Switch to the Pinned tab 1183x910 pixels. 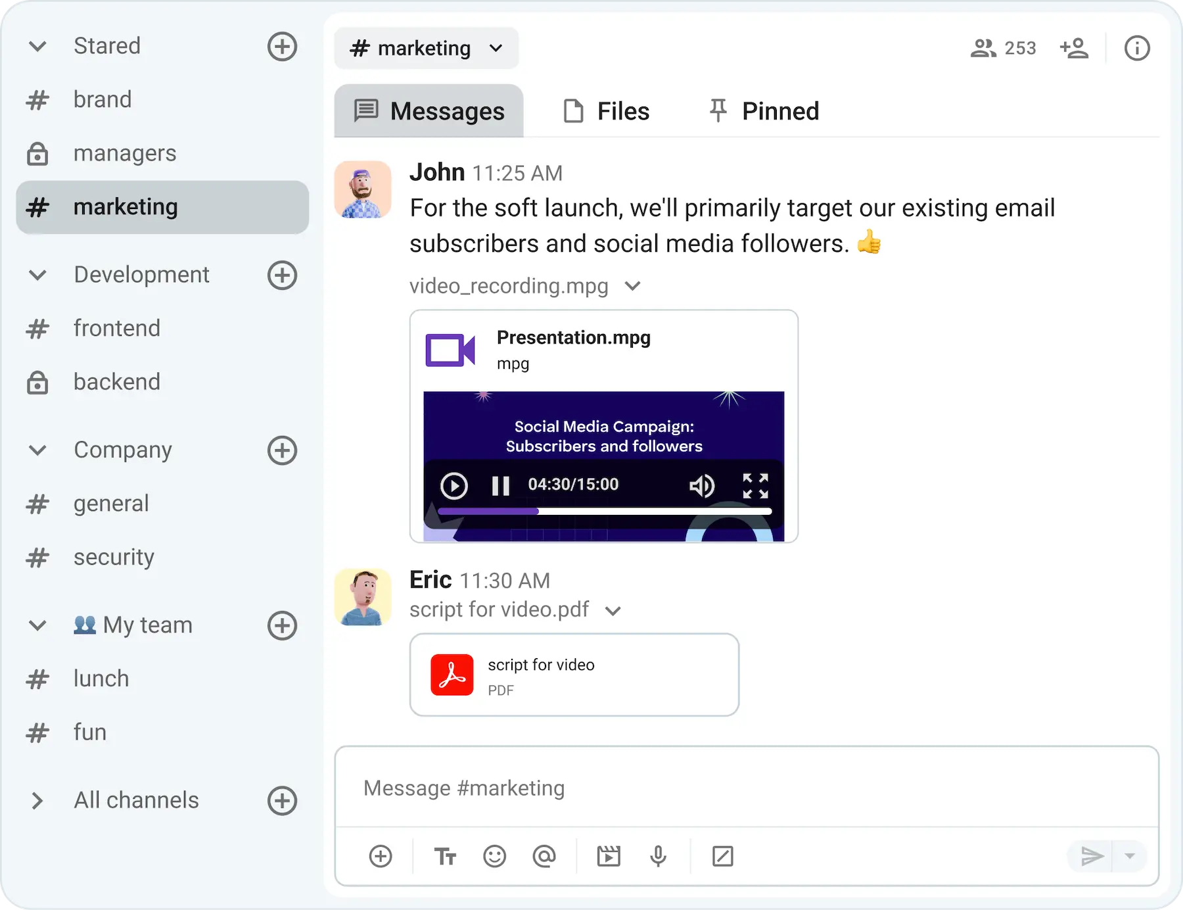coord(764,111)
